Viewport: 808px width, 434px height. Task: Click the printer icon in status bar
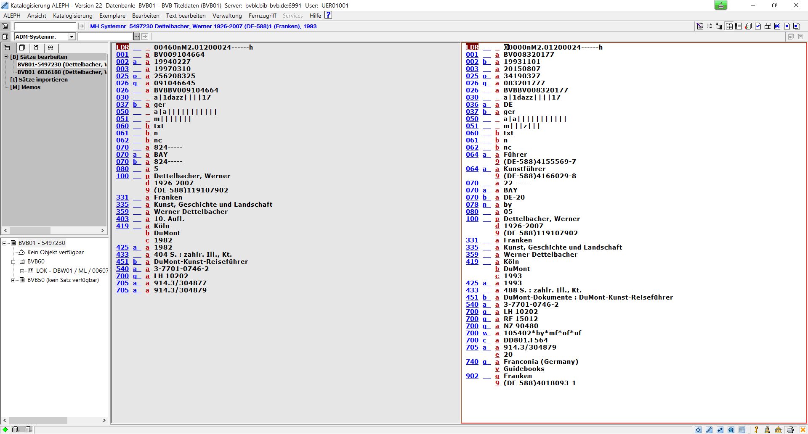(790, 430)
